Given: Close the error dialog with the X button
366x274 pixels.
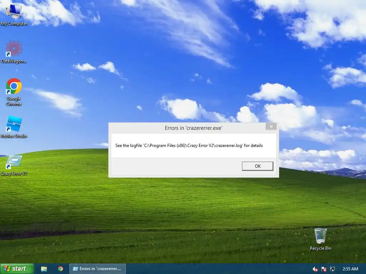Looking at the screenshot, I should (271, 126).
